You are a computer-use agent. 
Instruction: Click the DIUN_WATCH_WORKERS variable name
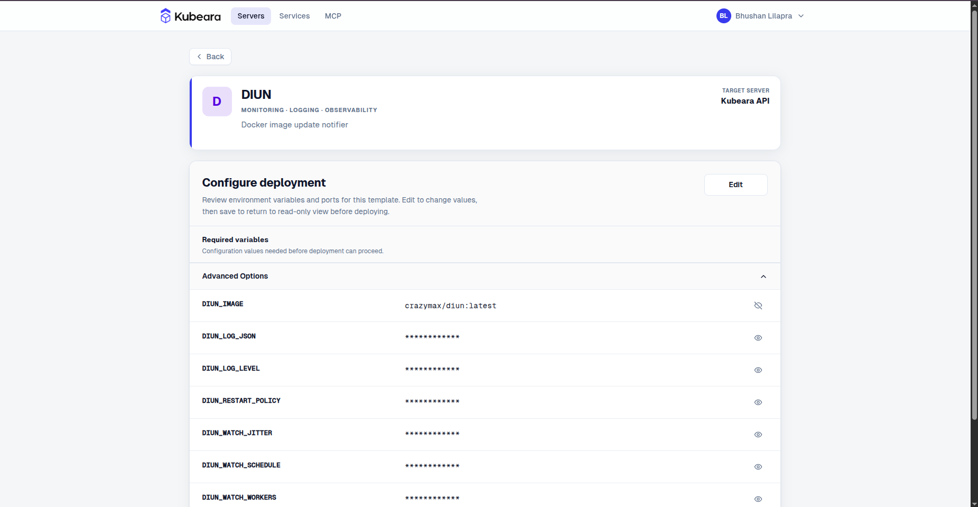pos(239,497)
